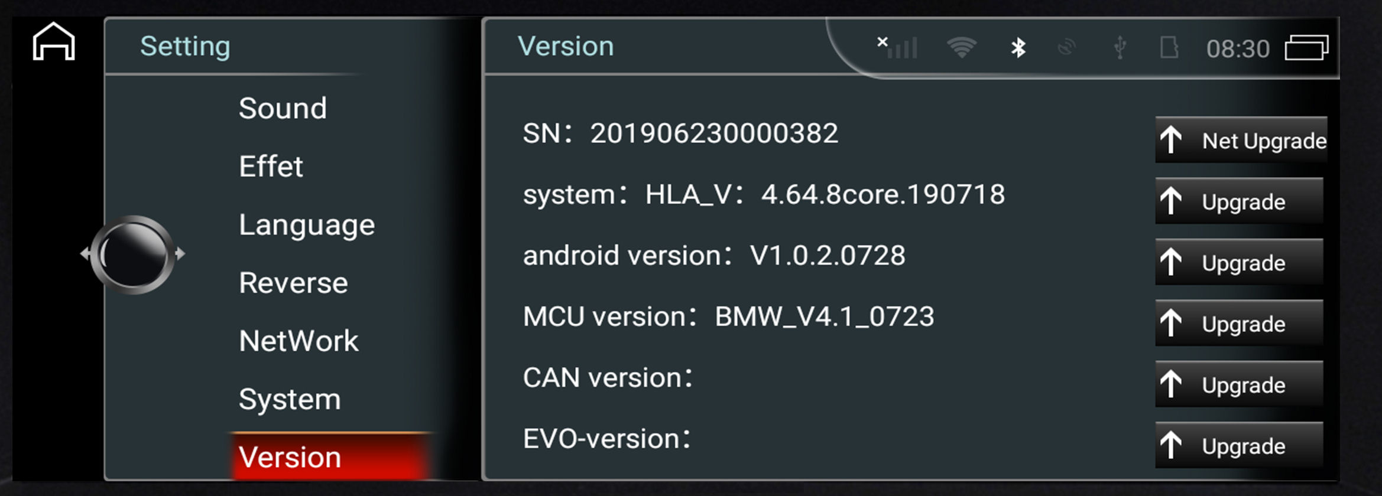Click Upgrade next to MCU version
The image size is (1382, 496).
tap(1239, 324)
